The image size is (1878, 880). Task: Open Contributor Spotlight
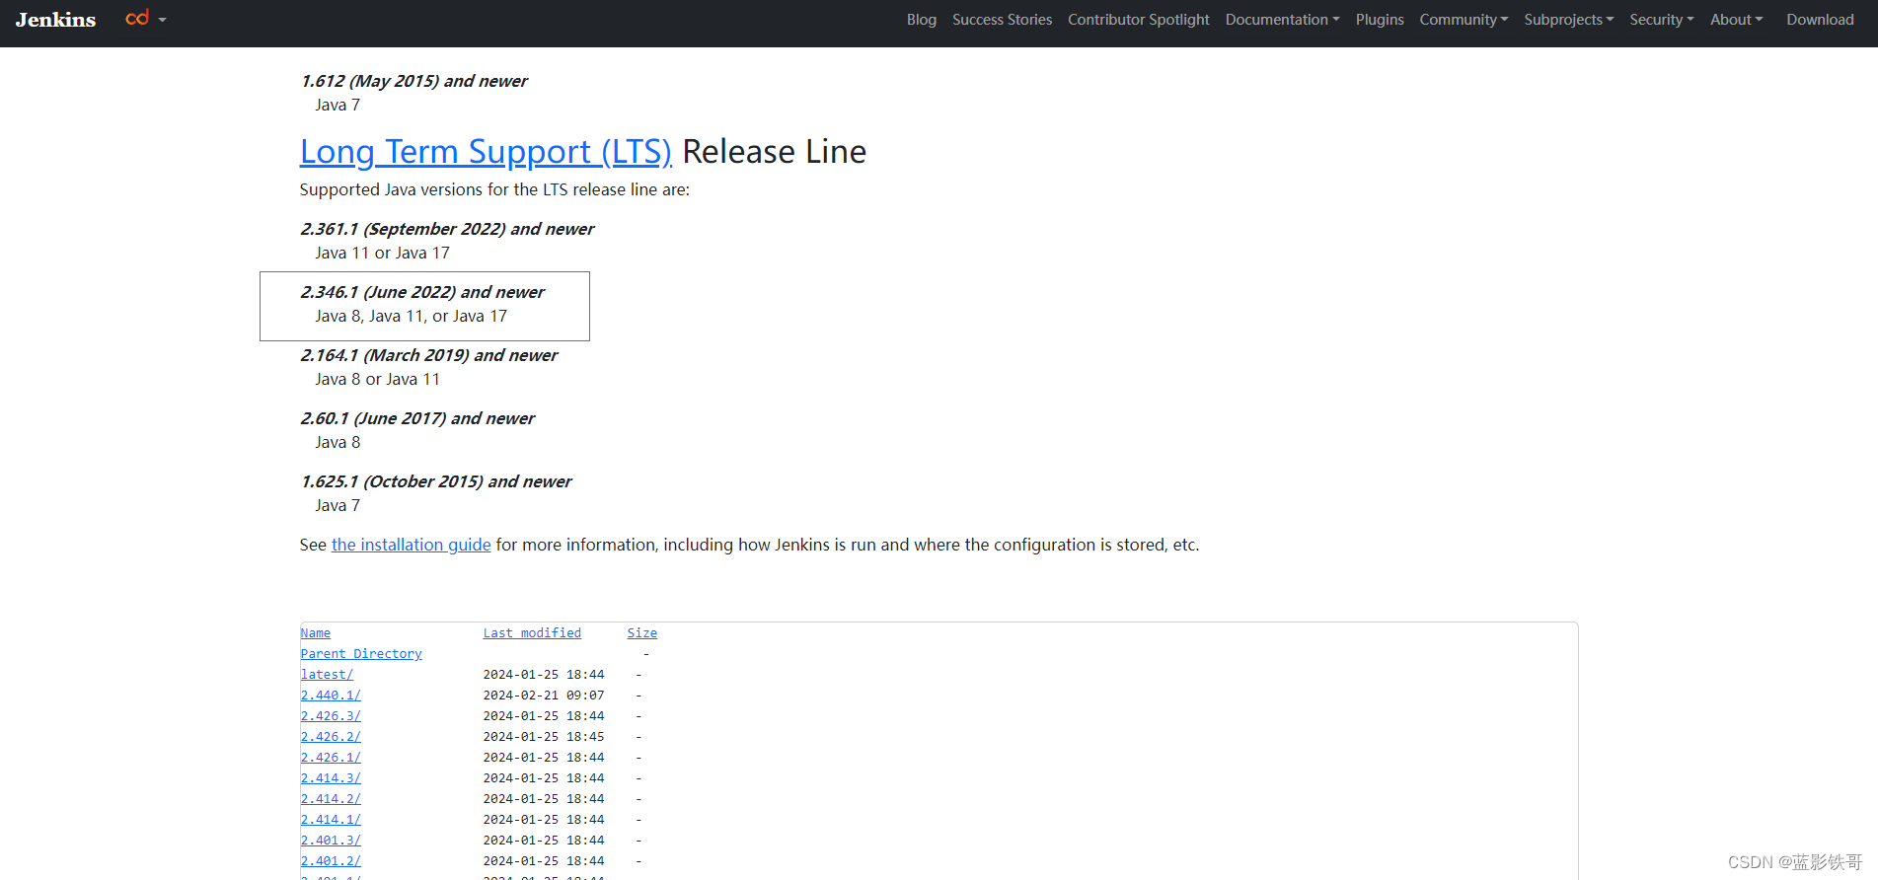coord(1138,20)
